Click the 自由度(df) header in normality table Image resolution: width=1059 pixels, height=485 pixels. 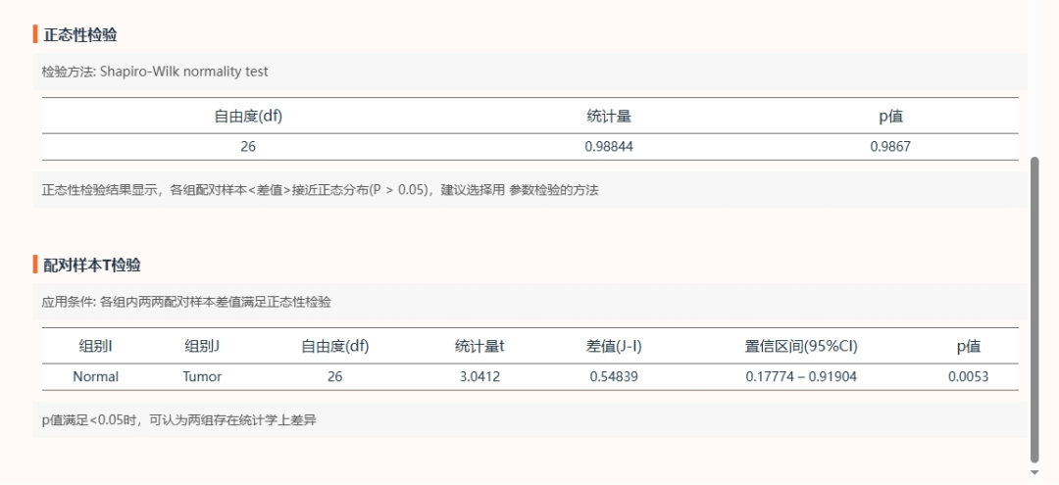pos(248,116)
